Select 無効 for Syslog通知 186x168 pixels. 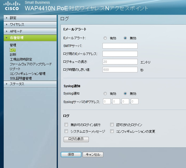pyautogui.click(x=125, y=94)
